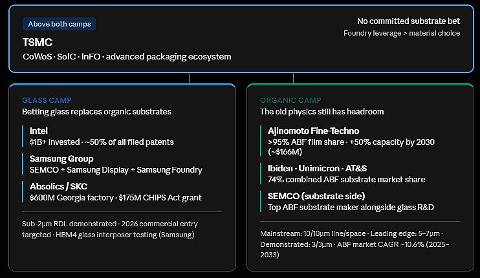Click the 'Sub-2µm RDL demonstrated' footnote
The width and height of the screenshot is (480, 278).
[x=110, y=230]
